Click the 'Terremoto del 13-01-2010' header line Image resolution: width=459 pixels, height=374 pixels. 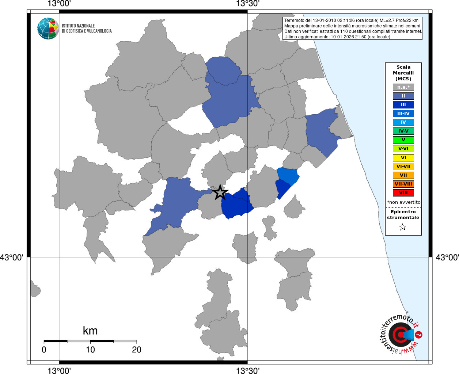[x=351, y=20]
